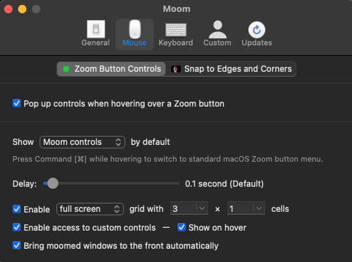This screenshot has width=352, height=262.
Task: Switch to Snap to Edges and Corners tab
Action: pos(231,69)
